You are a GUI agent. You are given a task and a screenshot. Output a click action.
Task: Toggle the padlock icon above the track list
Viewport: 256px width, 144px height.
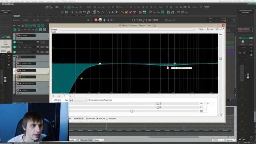(19, 30)
